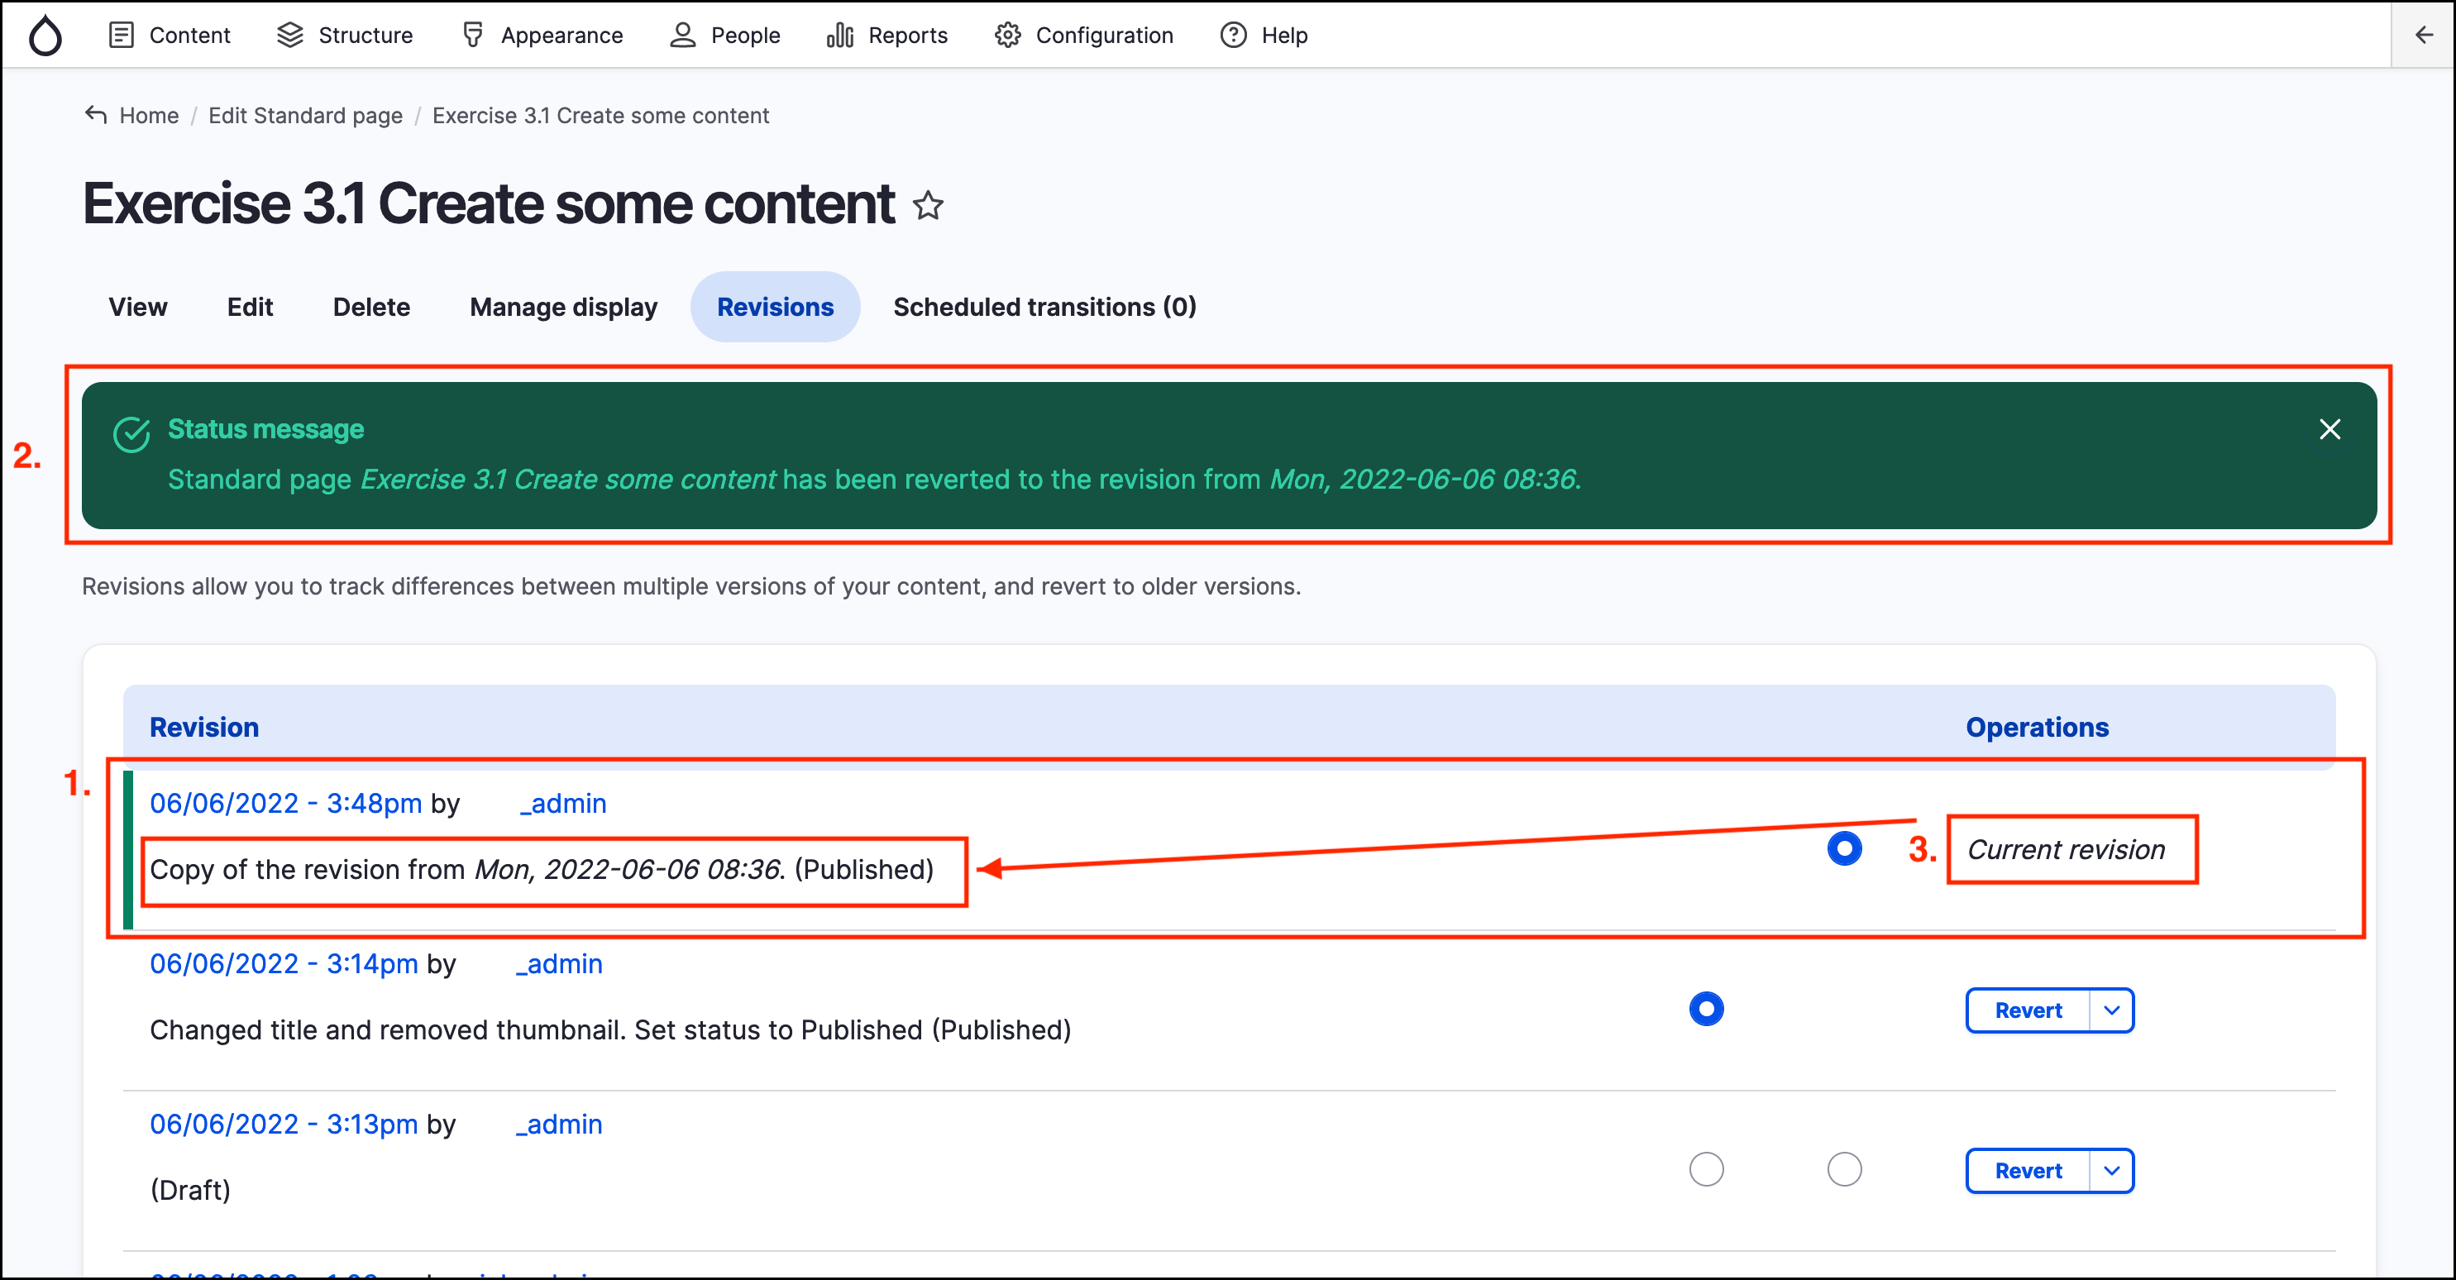Dismiss the green status message
Viewport: 2456px width, 1280px height.
pyautogui.click(x=2329, y=430)
